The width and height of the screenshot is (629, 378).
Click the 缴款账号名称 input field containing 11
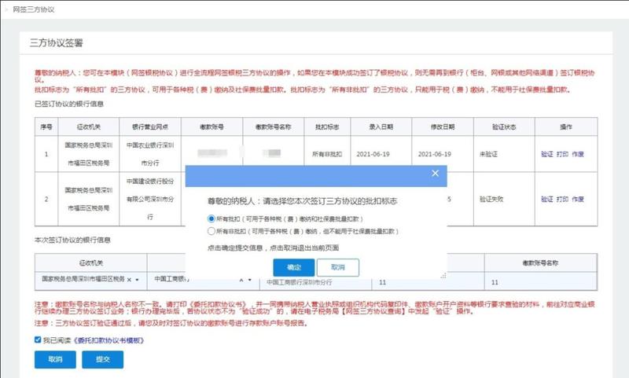tap(543, 281)
